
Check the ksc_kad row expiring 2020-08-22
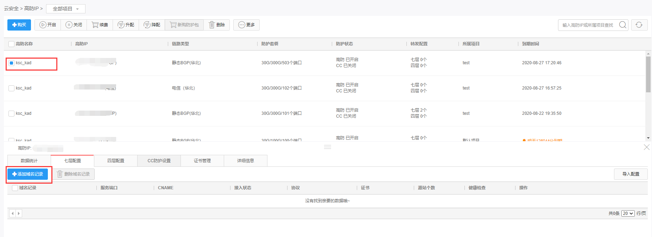(x=11, y=113)
